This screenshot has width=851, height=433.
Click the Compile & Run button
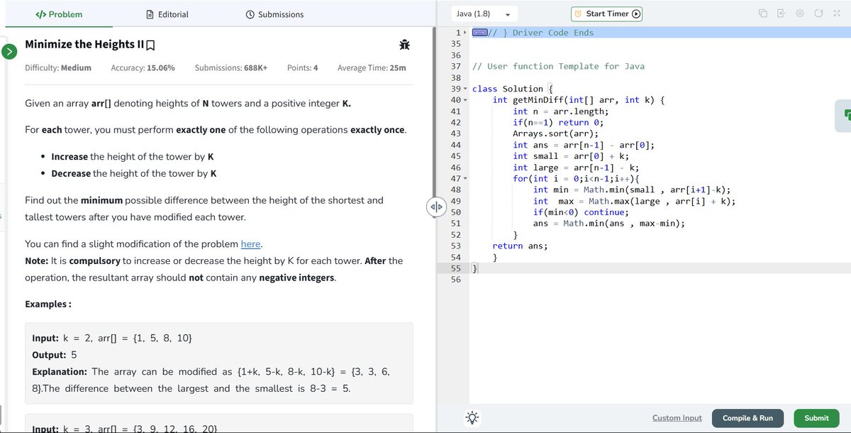[747, 418]
